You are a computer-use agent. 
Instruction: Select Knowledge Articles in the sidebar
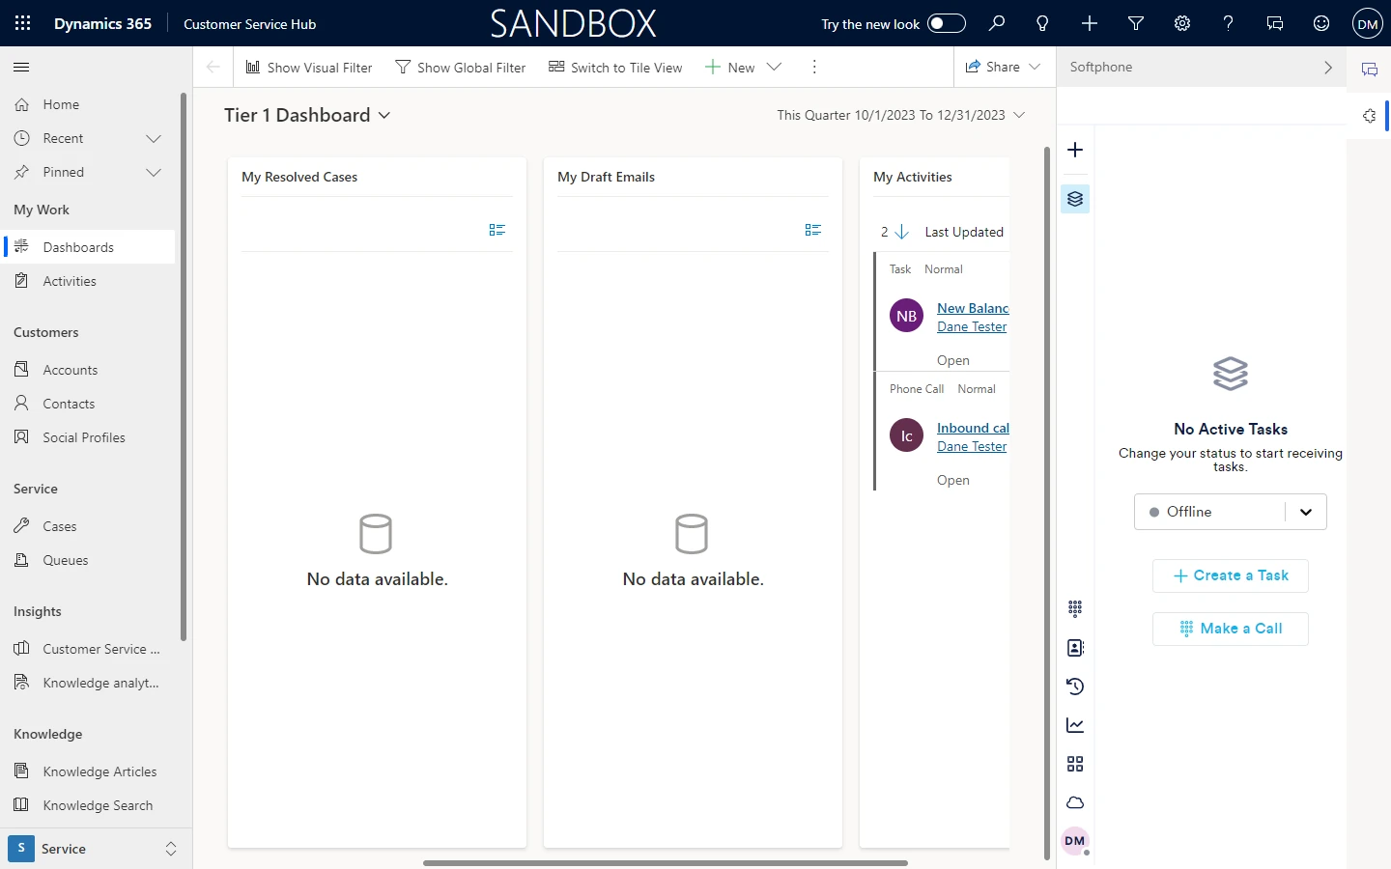pyautogui.click(x=99, y=771)
